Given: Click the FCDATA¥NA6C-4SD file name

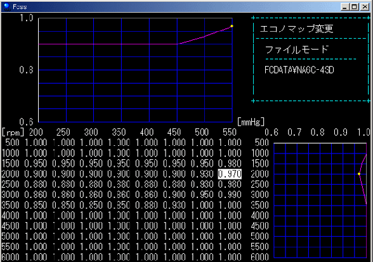Looking at the screenshot, I should click(299, 70).
